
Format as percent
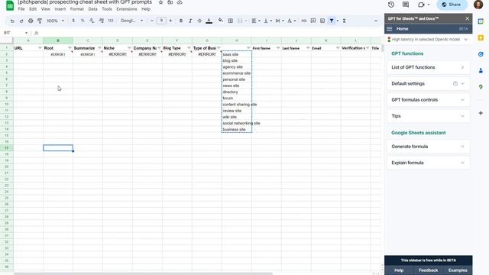pos(83,21)
